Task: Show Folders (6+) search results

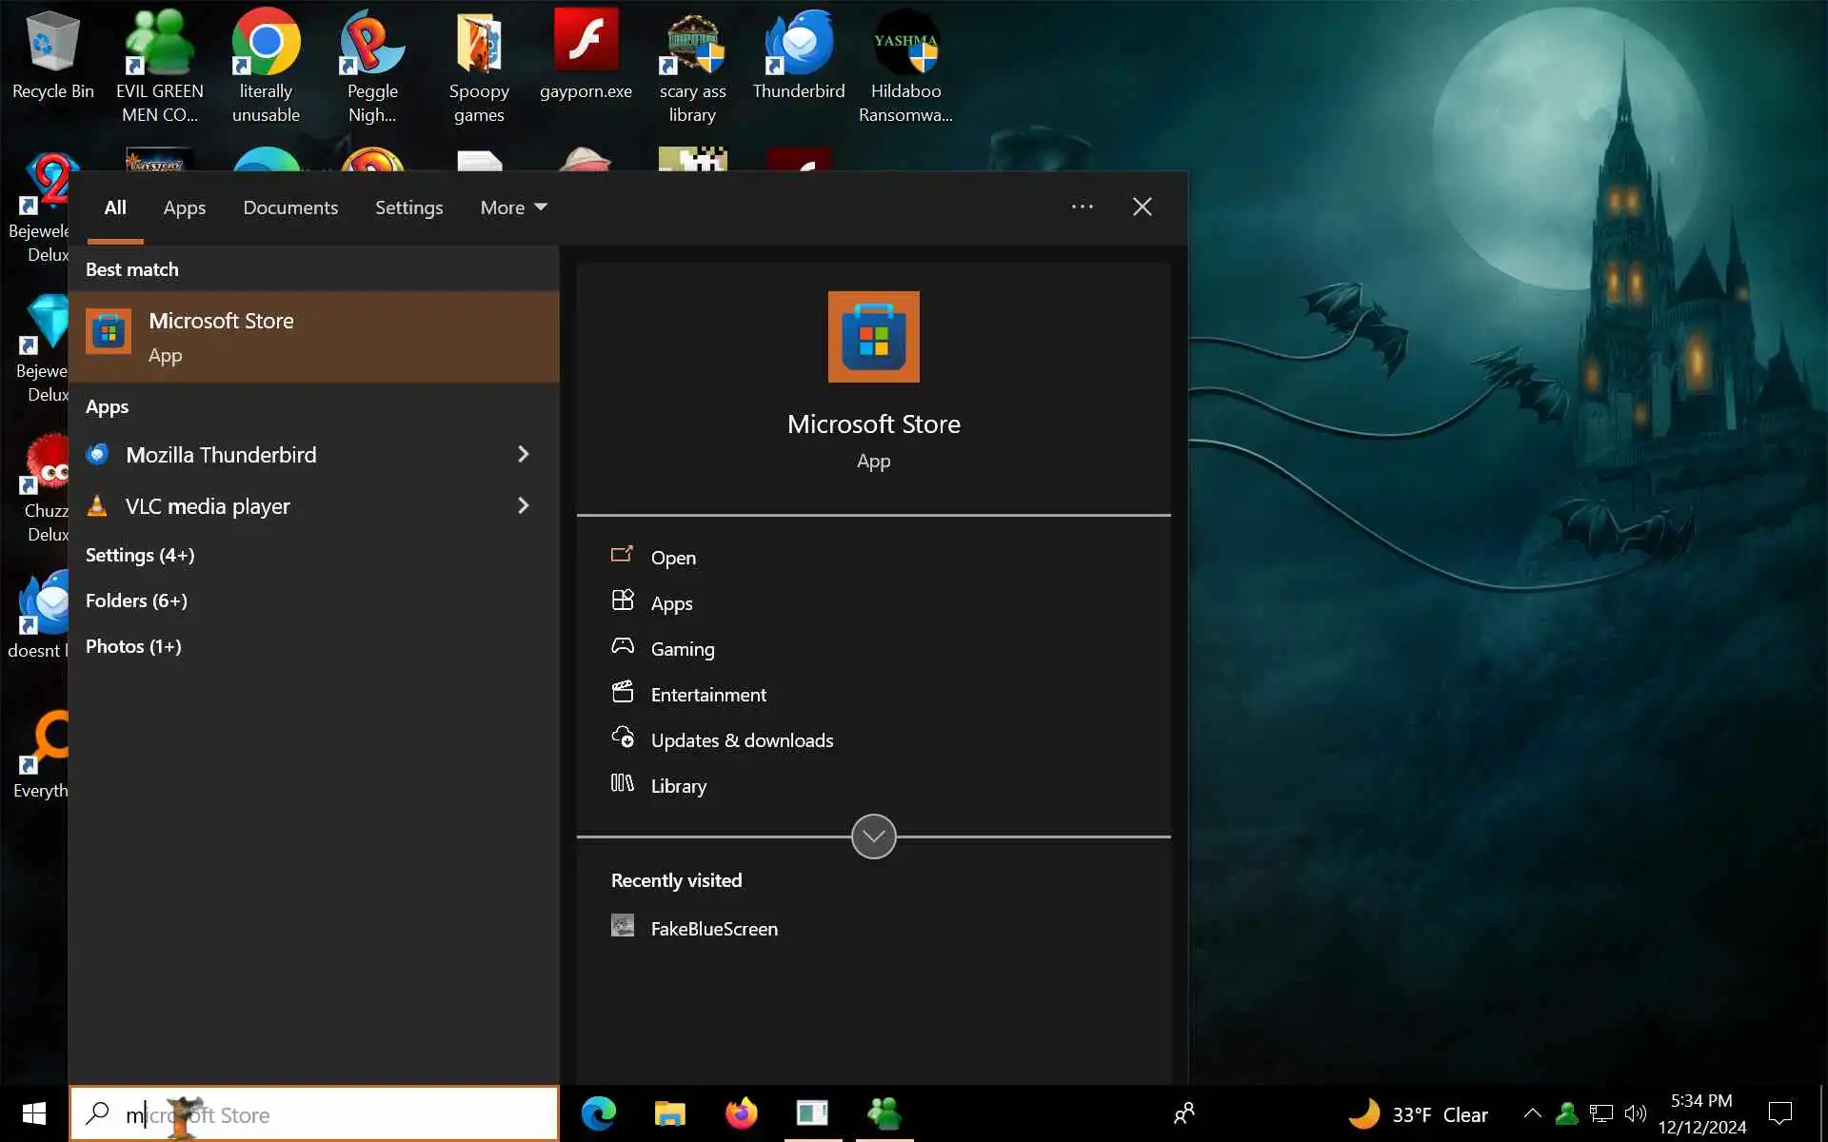Action: (136, 601)
